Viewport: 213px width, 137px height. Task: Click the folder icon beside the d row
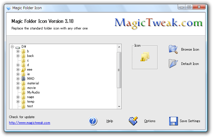tap(24, 65)
